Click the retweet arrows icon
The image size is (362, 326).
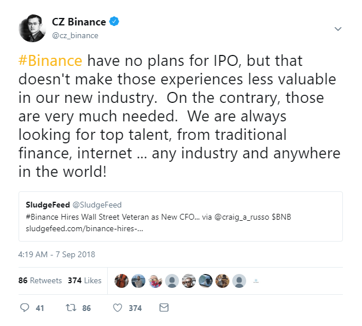click(71, 308)
